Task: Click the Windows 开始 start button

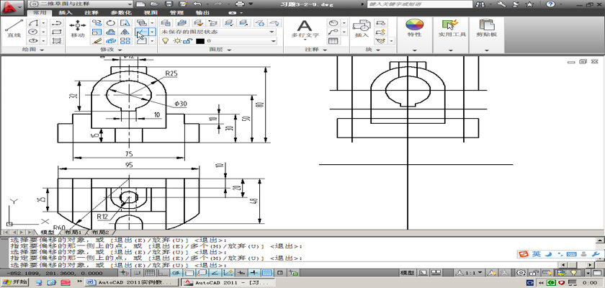Action: (15, 282)
